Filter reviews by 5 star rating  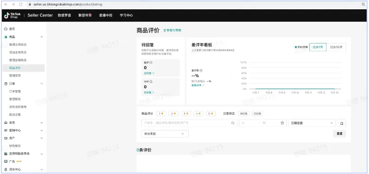pyautogui.click(x=211, y=113)
